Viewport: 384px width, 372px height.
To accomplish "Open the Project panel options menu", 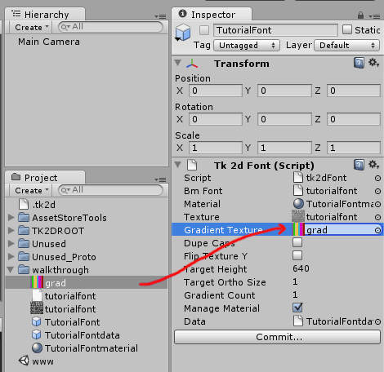I will (x=160, y=179).
